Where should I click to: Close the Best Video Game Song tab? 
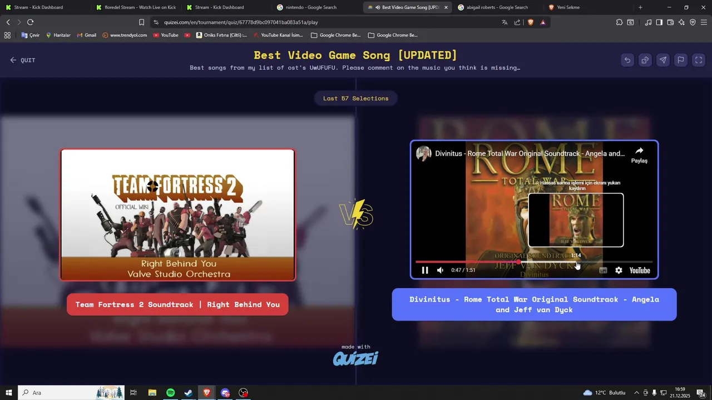(x=446, y=7)
